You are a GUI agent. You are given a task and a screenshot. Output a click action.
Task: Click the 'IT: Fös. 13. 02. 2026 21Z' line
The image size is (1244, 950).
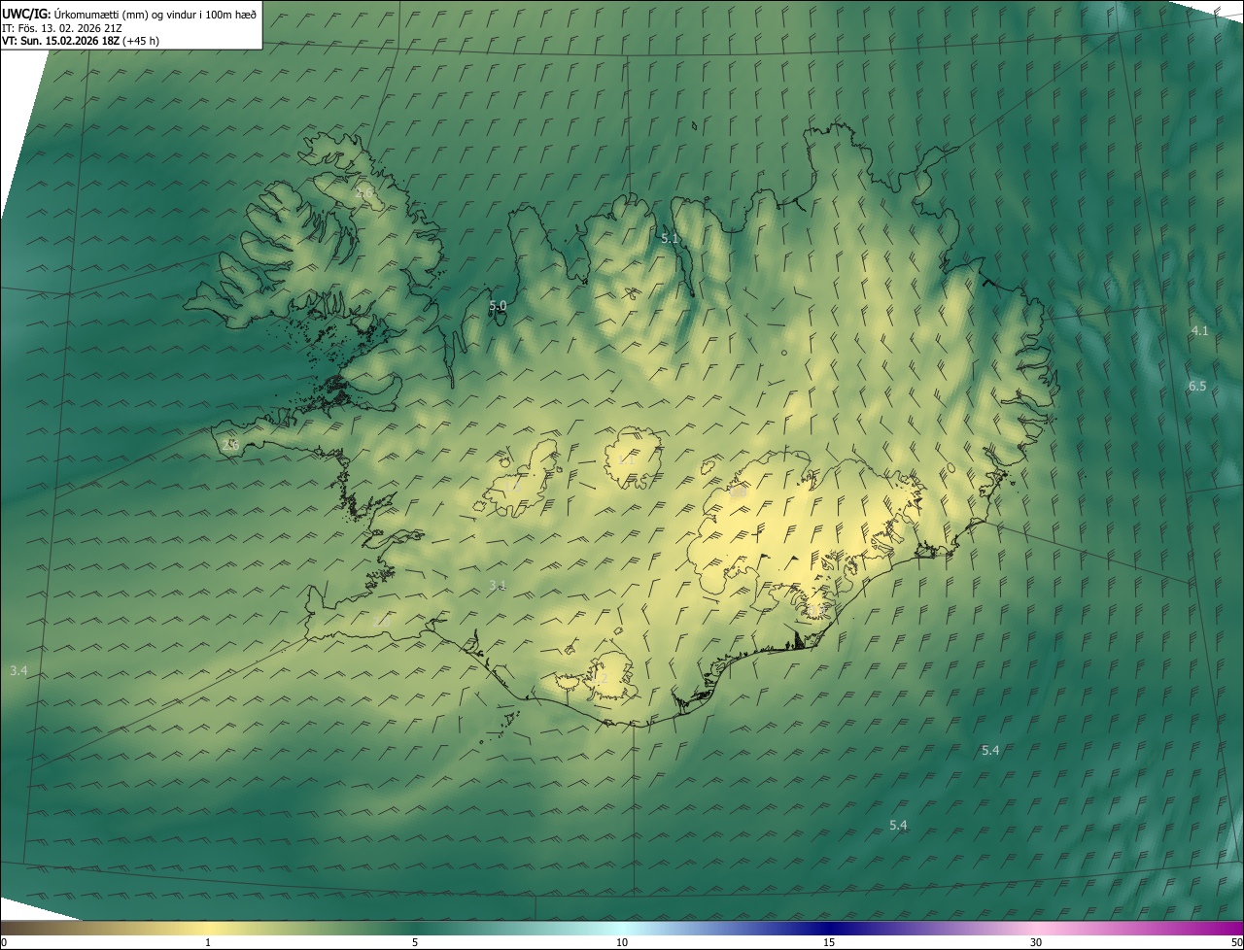tap(61, 27)
